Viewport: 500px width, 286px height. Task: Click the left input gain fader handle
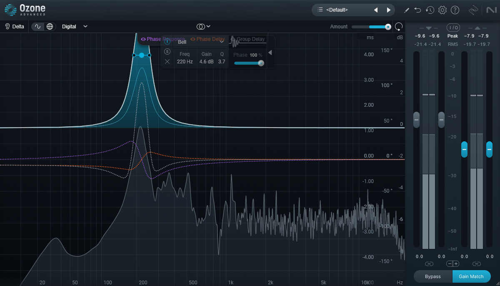[416, 120]
